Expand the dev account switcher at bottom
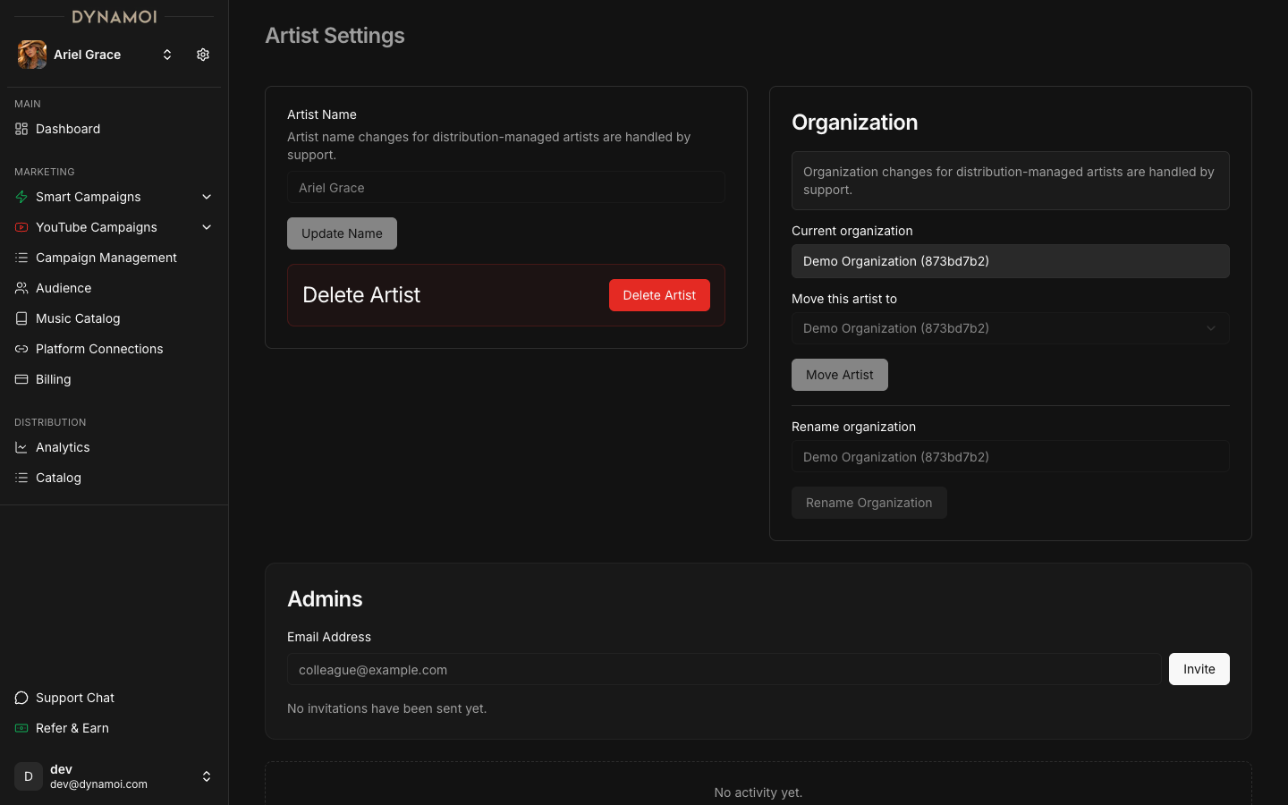Screen dimensions: 1288x805 207,776
